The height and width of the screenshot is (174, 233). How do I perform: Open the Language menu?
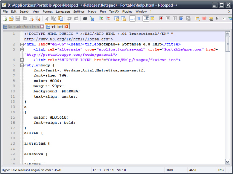coord(63,12)
